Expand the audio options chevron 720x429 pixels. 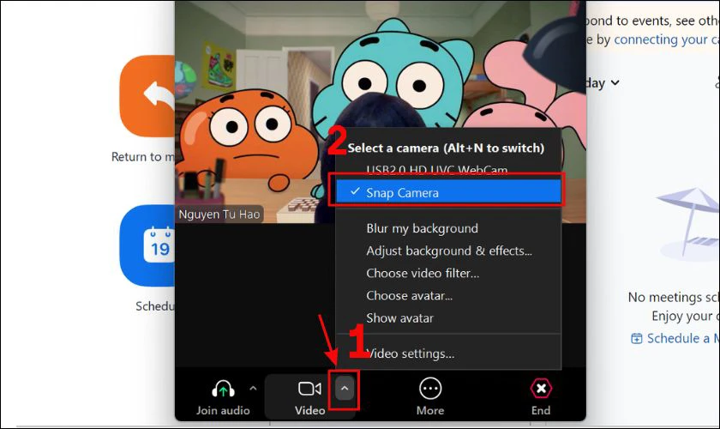coord(253,389)
